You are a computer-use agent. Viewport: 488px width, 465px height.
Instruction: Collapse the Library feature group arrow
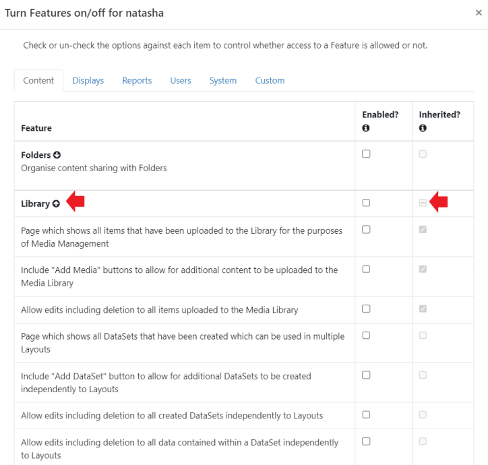click(56, 204)
